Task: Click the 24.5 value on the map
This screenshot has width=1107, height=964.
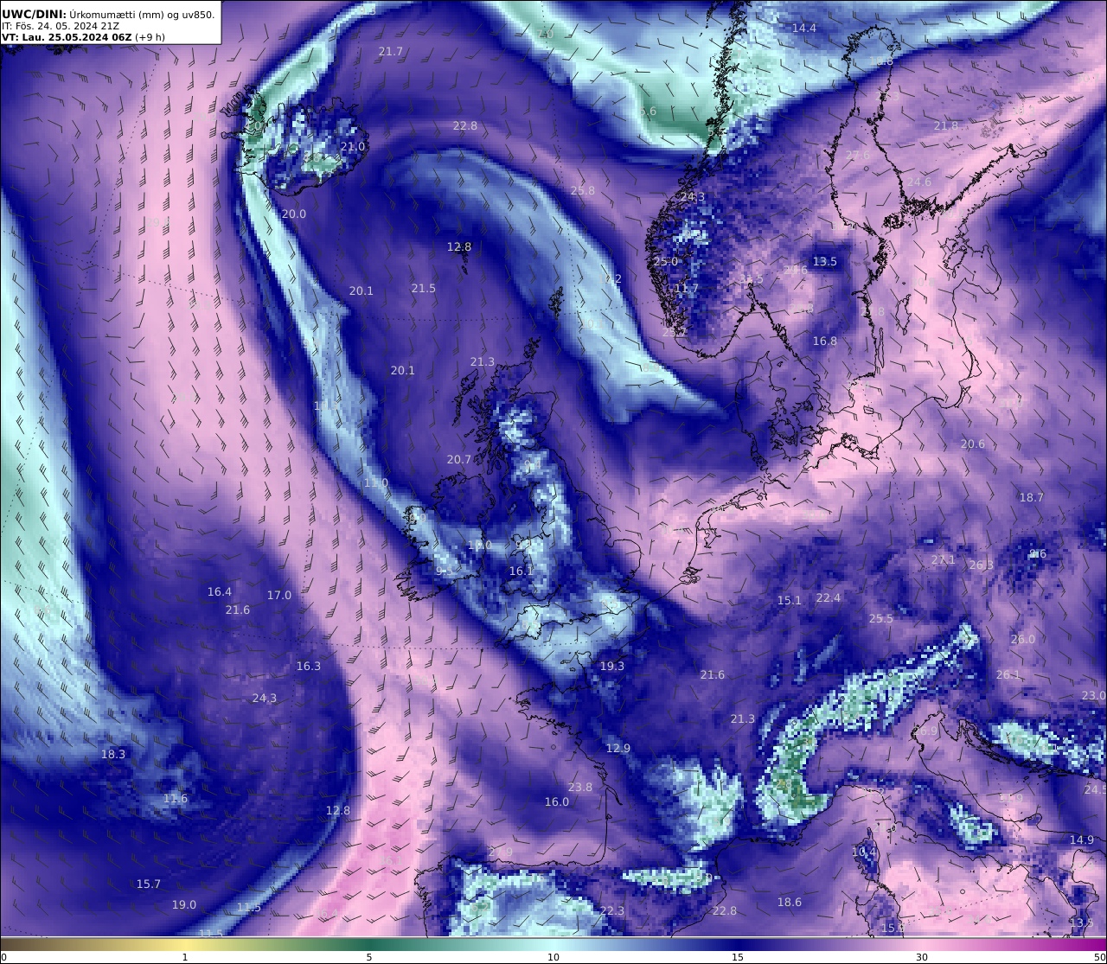Action: coord(1095,789)
